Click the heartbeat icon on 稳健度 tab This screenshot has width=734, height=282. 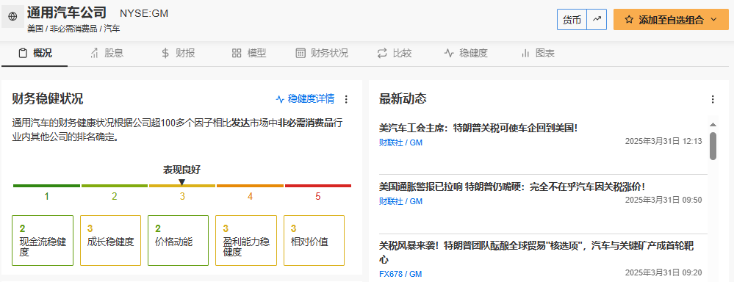point(449,54)
